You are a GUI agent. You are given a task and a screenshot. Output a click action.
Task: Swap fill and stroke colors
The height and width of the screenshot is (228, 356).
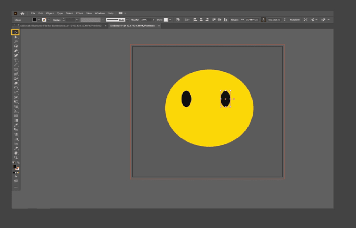click(x=18, y=163)
